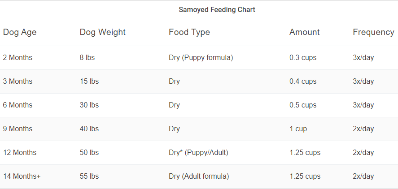
Task: Select the Frequency column header
Action: (373, 32)
